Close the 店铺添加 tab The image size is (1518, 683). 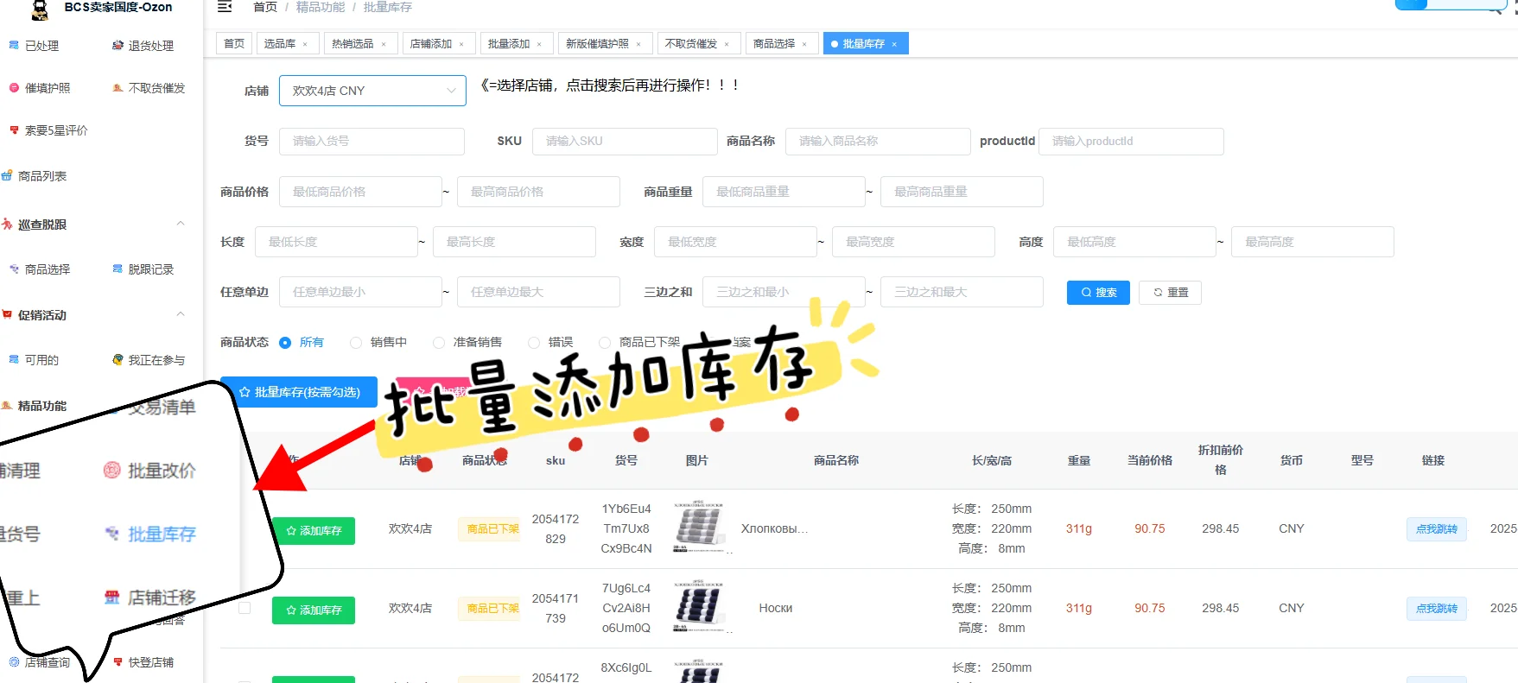pyautogui.click(x=461, y=44)
